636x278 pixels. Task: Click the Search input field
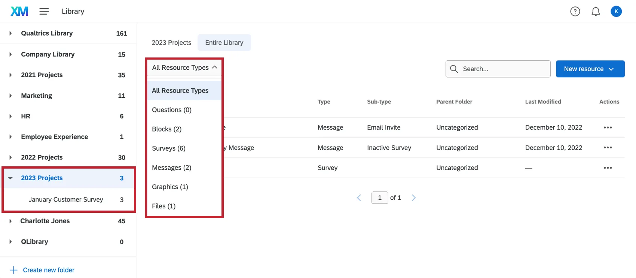pyautogui.click(x=503, y=69)
